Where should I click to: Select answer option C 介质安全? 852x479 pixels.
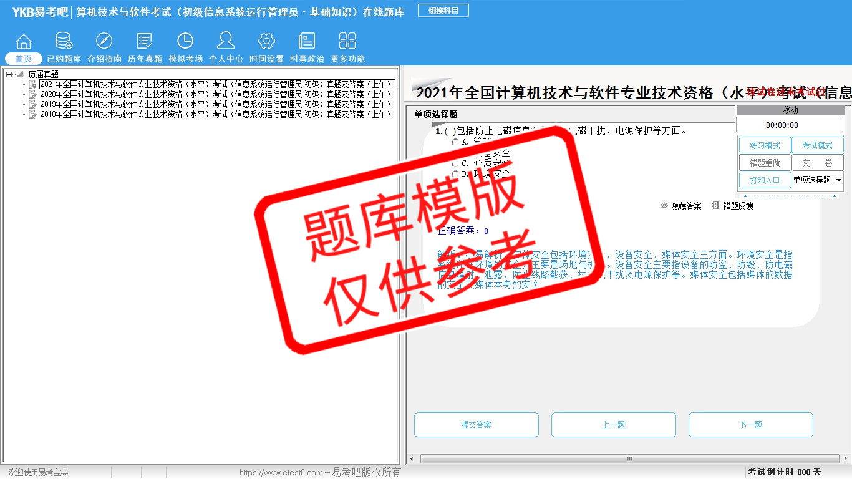coord(455,163)
